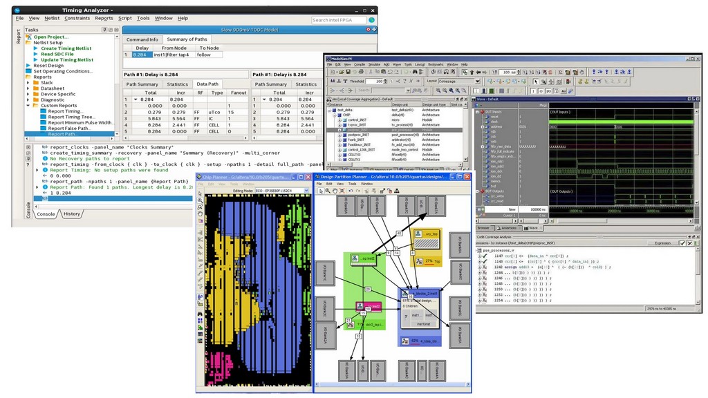Image resolution: width=708 pixels, height=398 pixels.
Task: Collapse DUT Inputs group in Wave pane
Action: (x=477, y=112)
